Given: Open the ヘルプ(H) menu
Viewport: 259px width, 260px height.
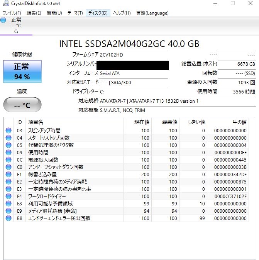Looking at the screenshot, I should pos(122,13).
